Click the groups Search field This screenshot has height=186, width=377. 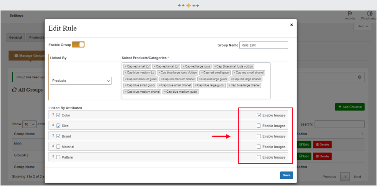coord(339,124)
